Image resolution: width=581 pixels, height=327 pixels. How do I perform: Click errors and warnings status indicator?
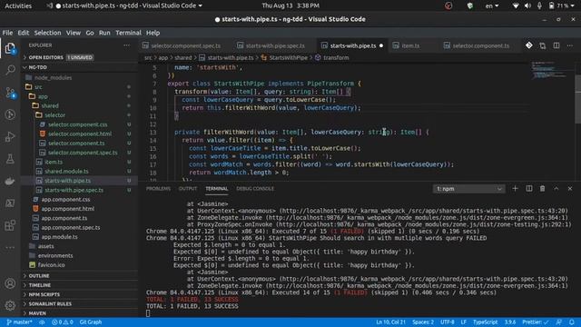[x=63, y=322]
